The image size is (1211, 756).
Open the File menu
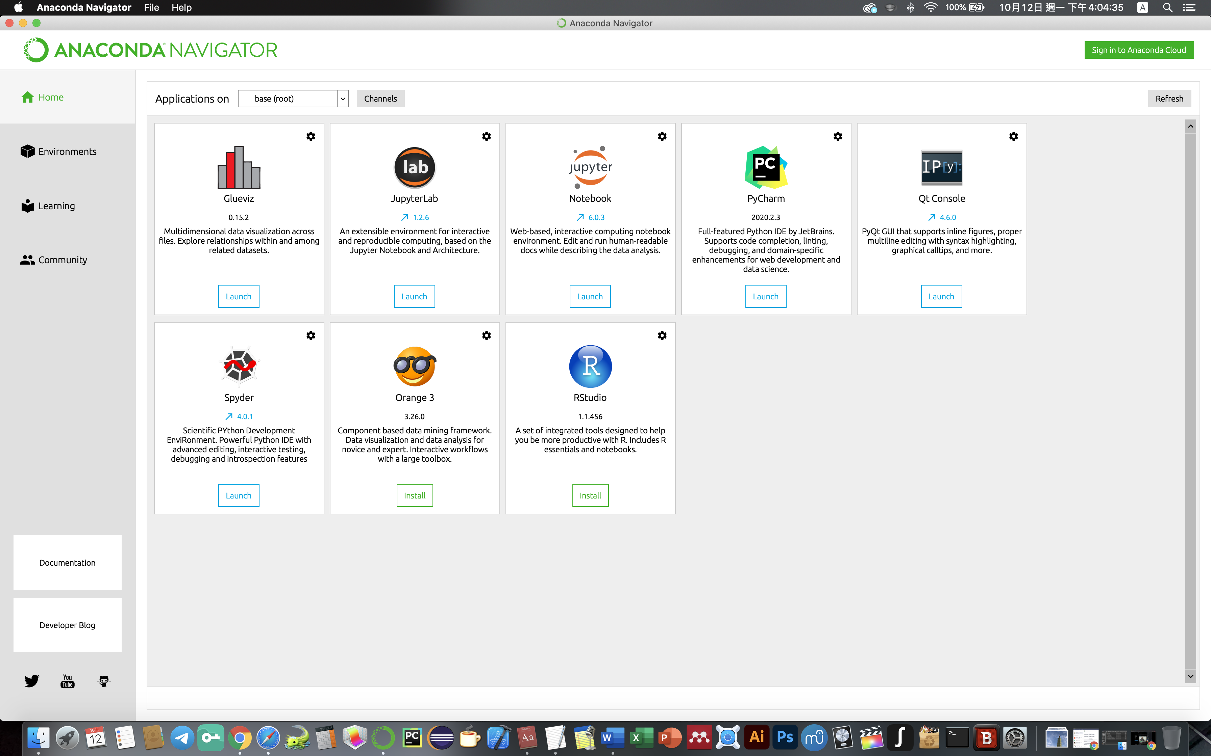(x=151, y=7)
